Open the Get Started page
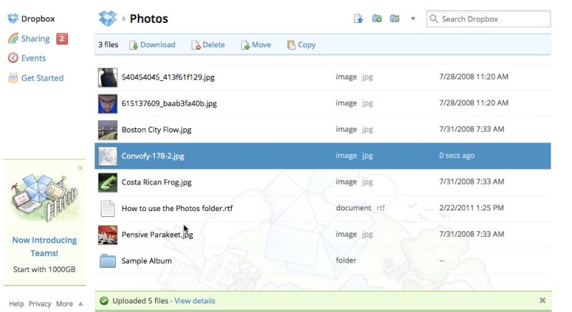The height and width of the screenshot is (312, 572). click(x=41, y=78)
